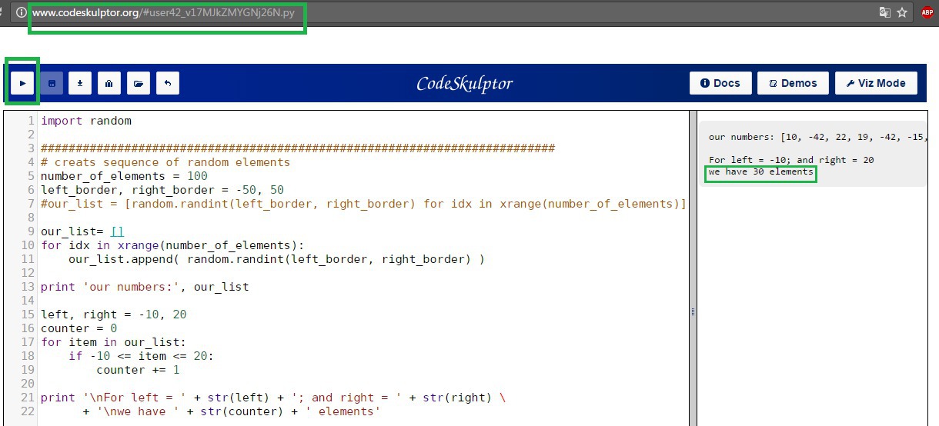Click the commented line starting '#our_list = [random.randint'
The image size is (939, 426).
pyautogui.click(x=363, y=204)
